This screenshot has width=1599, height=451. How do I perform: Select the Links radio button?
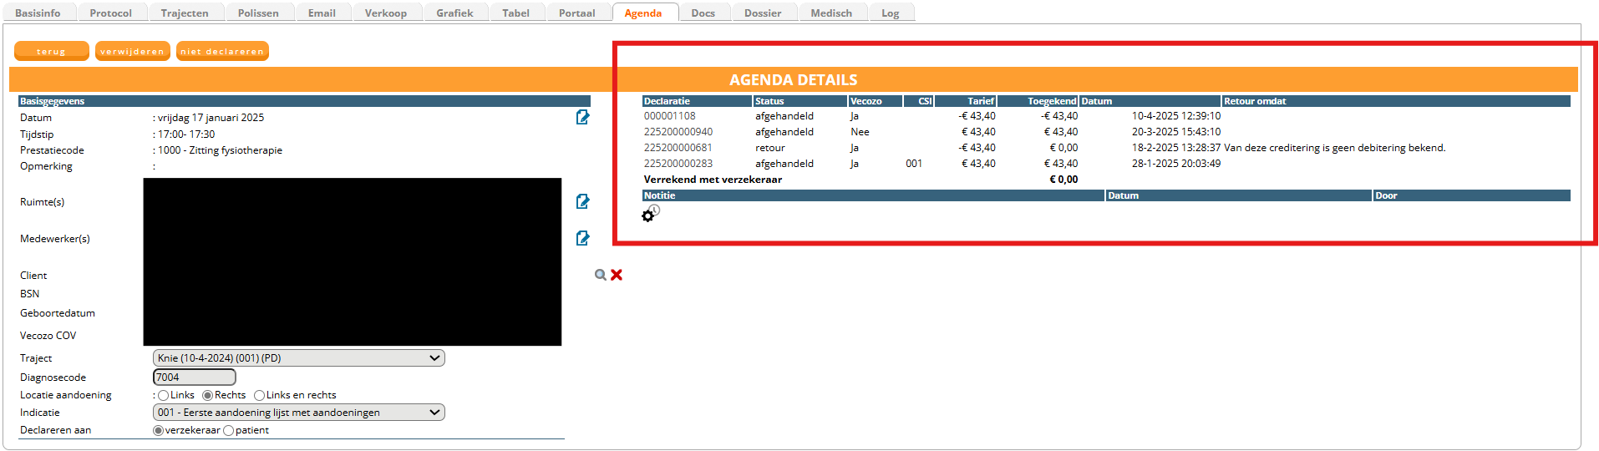[164, 396]
